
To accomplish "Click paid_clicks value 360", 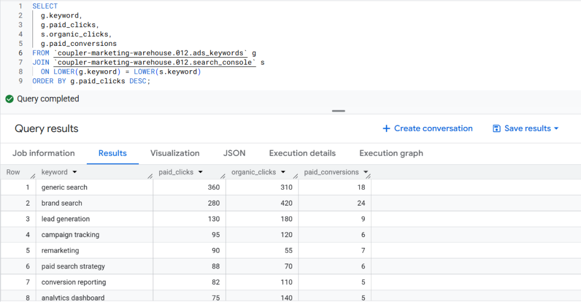I will pyautogui.click(x=214, y=188).
